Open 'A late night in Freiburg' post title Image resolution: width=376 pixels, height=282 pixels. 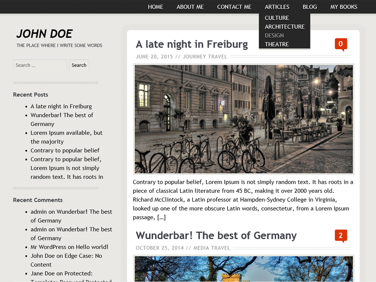click(192, 44)
